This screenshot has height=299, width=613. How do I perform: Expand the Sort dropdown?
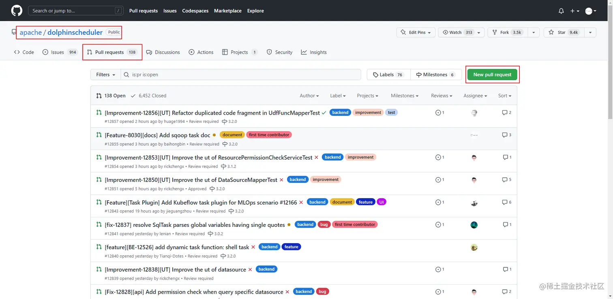pyautogui.click(x=504, y=96)
